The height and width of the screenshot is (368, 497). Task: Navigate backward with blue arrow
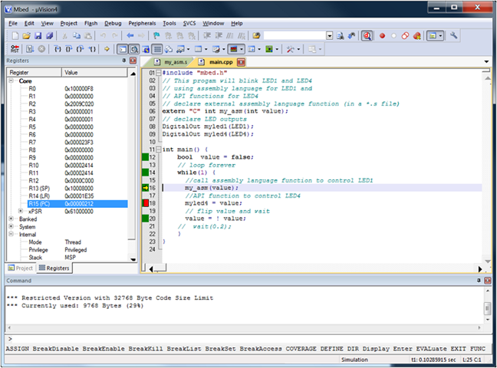coord(130,36)
